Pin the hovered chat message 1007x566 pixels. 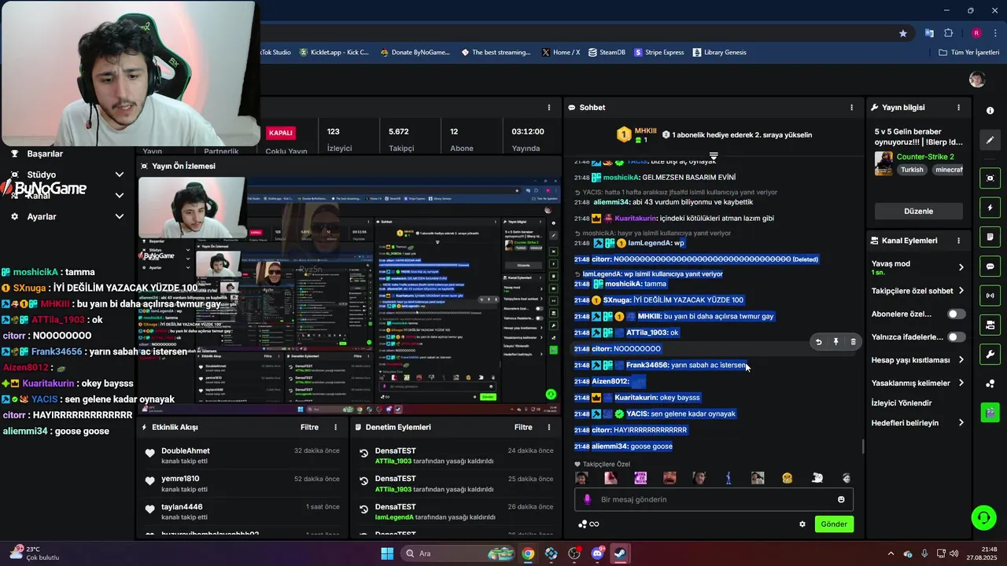835,342
